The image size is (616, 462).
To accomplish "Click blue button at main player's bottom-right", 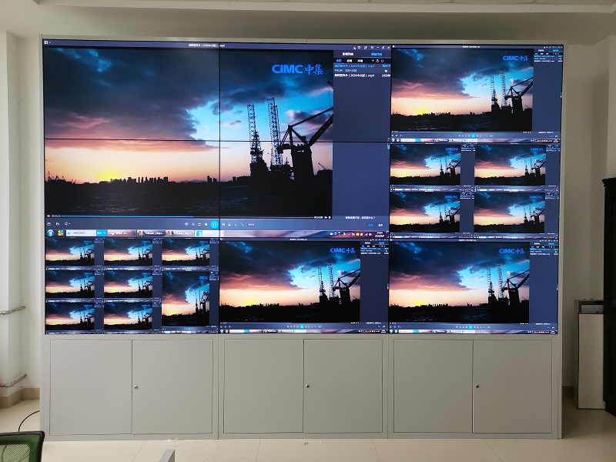I will [x=371, y=224].
